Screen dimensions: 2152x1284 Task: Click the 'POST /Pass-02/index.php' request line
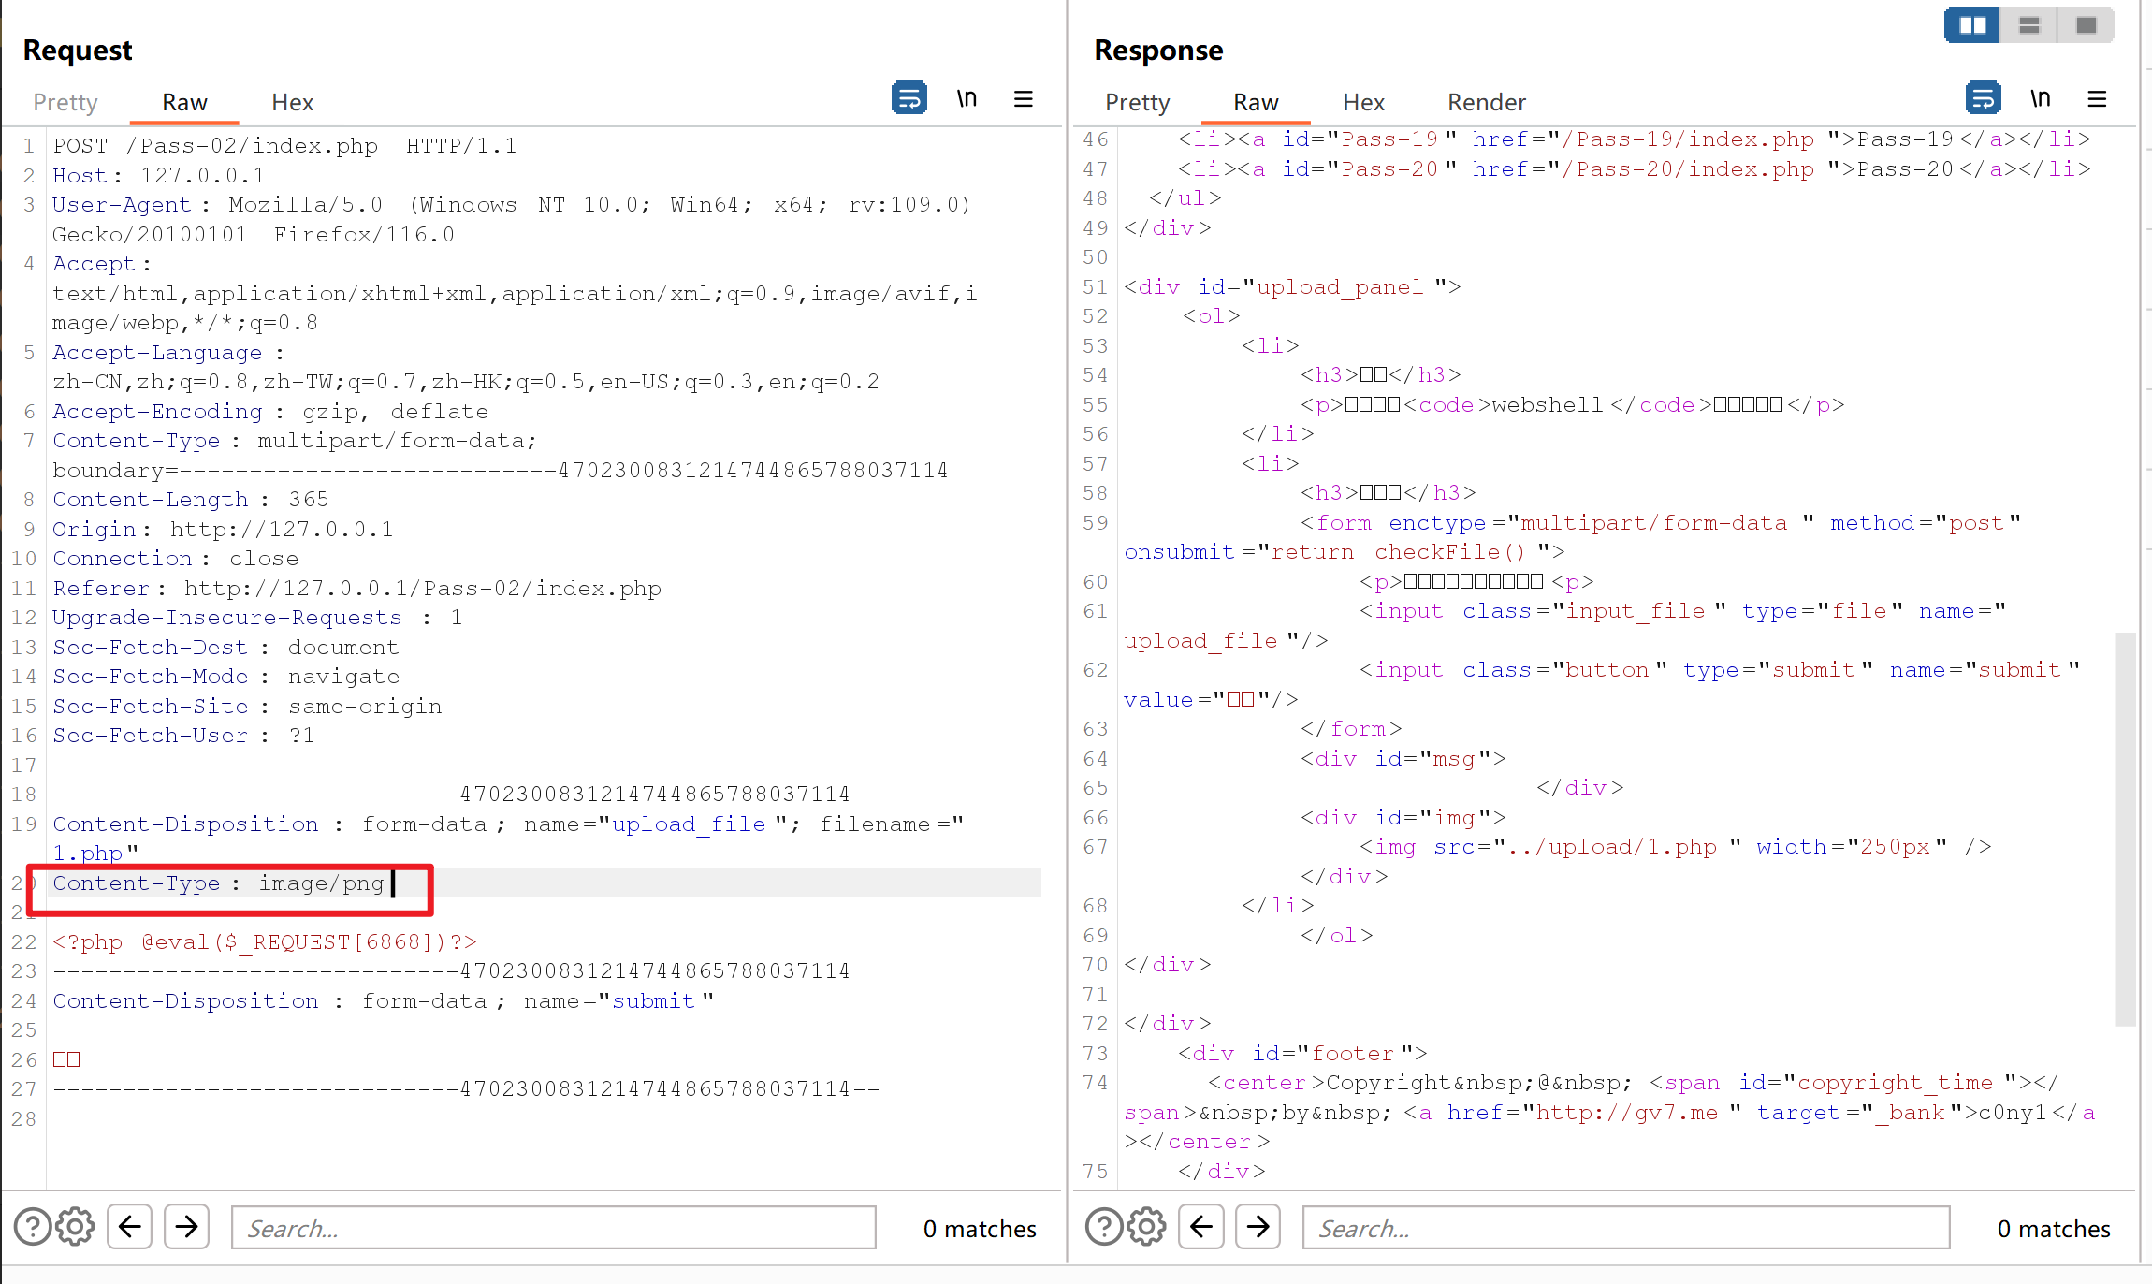click(x=284, y=146)
